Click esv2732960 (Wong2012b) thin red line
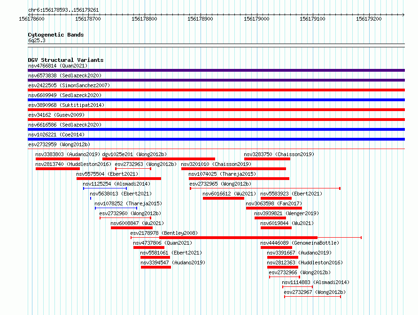The image size is (418, 315). point(125,218)
